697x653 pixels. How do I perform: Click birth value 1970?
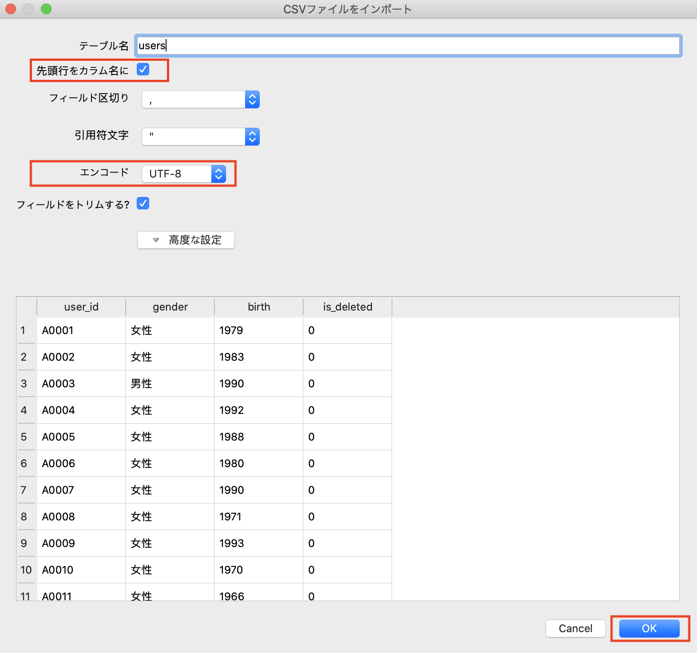click(x=259, y=570)
